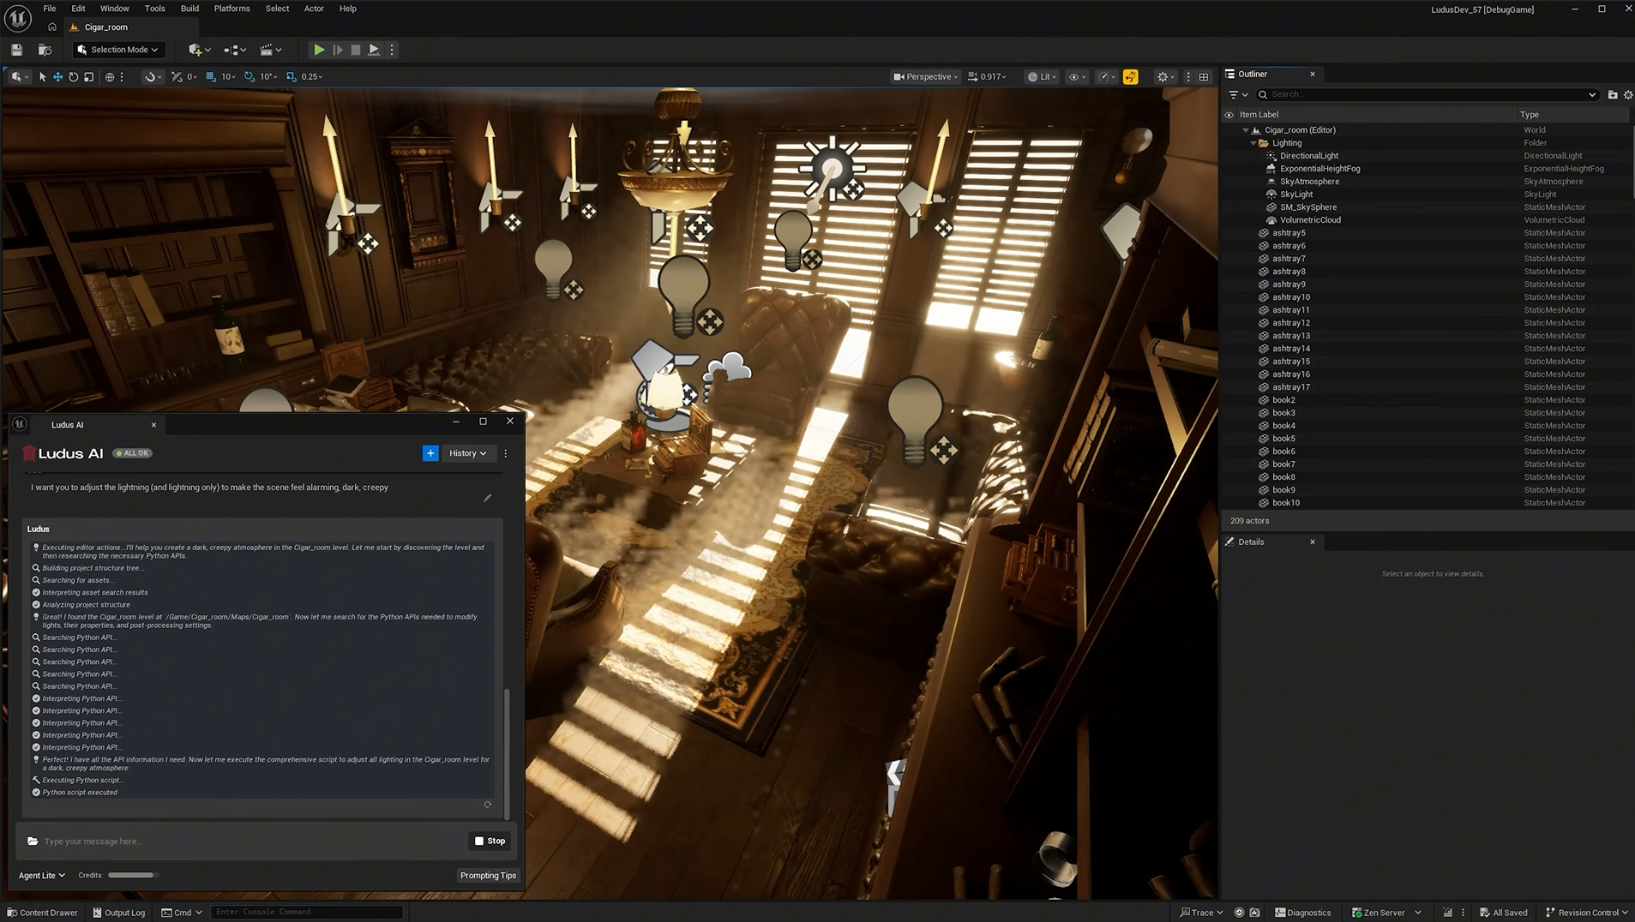Open the Output Log
The image size is (1635, 922).
point(118,913)
